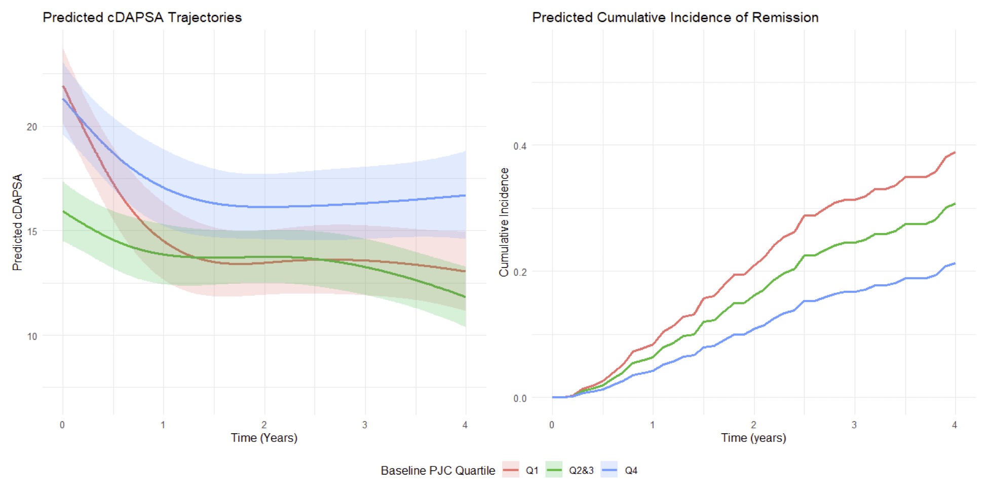
Task: Click the 15 tick on the cDAPSA axis
Action: tap(32, 232)
